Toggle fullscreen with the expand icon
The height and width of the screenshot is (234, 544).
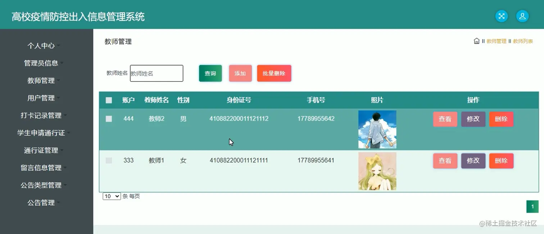(502, 16)
